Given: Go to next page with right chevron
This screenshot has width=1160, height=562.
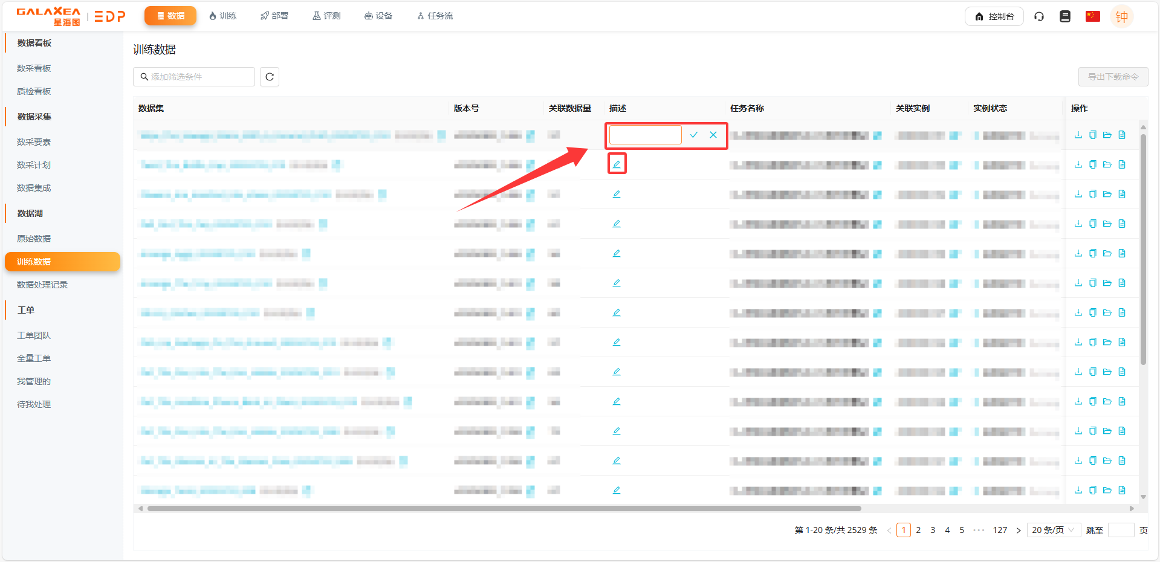Looking at the screenshot, I should click(1018, 530).
